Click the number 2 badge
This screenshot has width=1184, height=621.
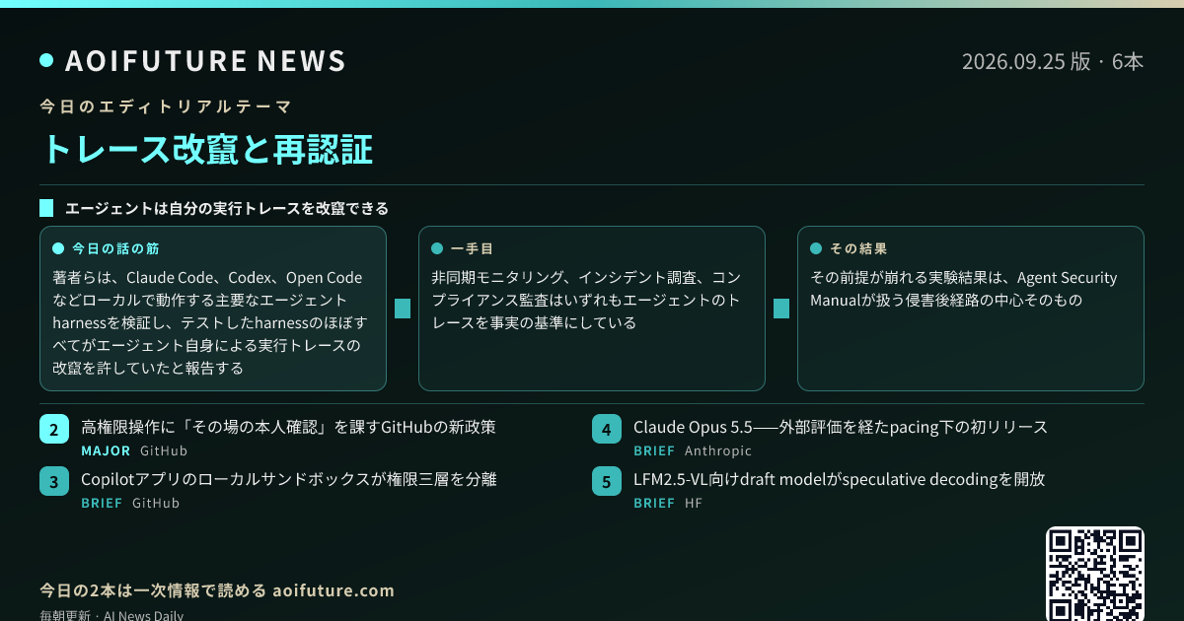point(53,430)
